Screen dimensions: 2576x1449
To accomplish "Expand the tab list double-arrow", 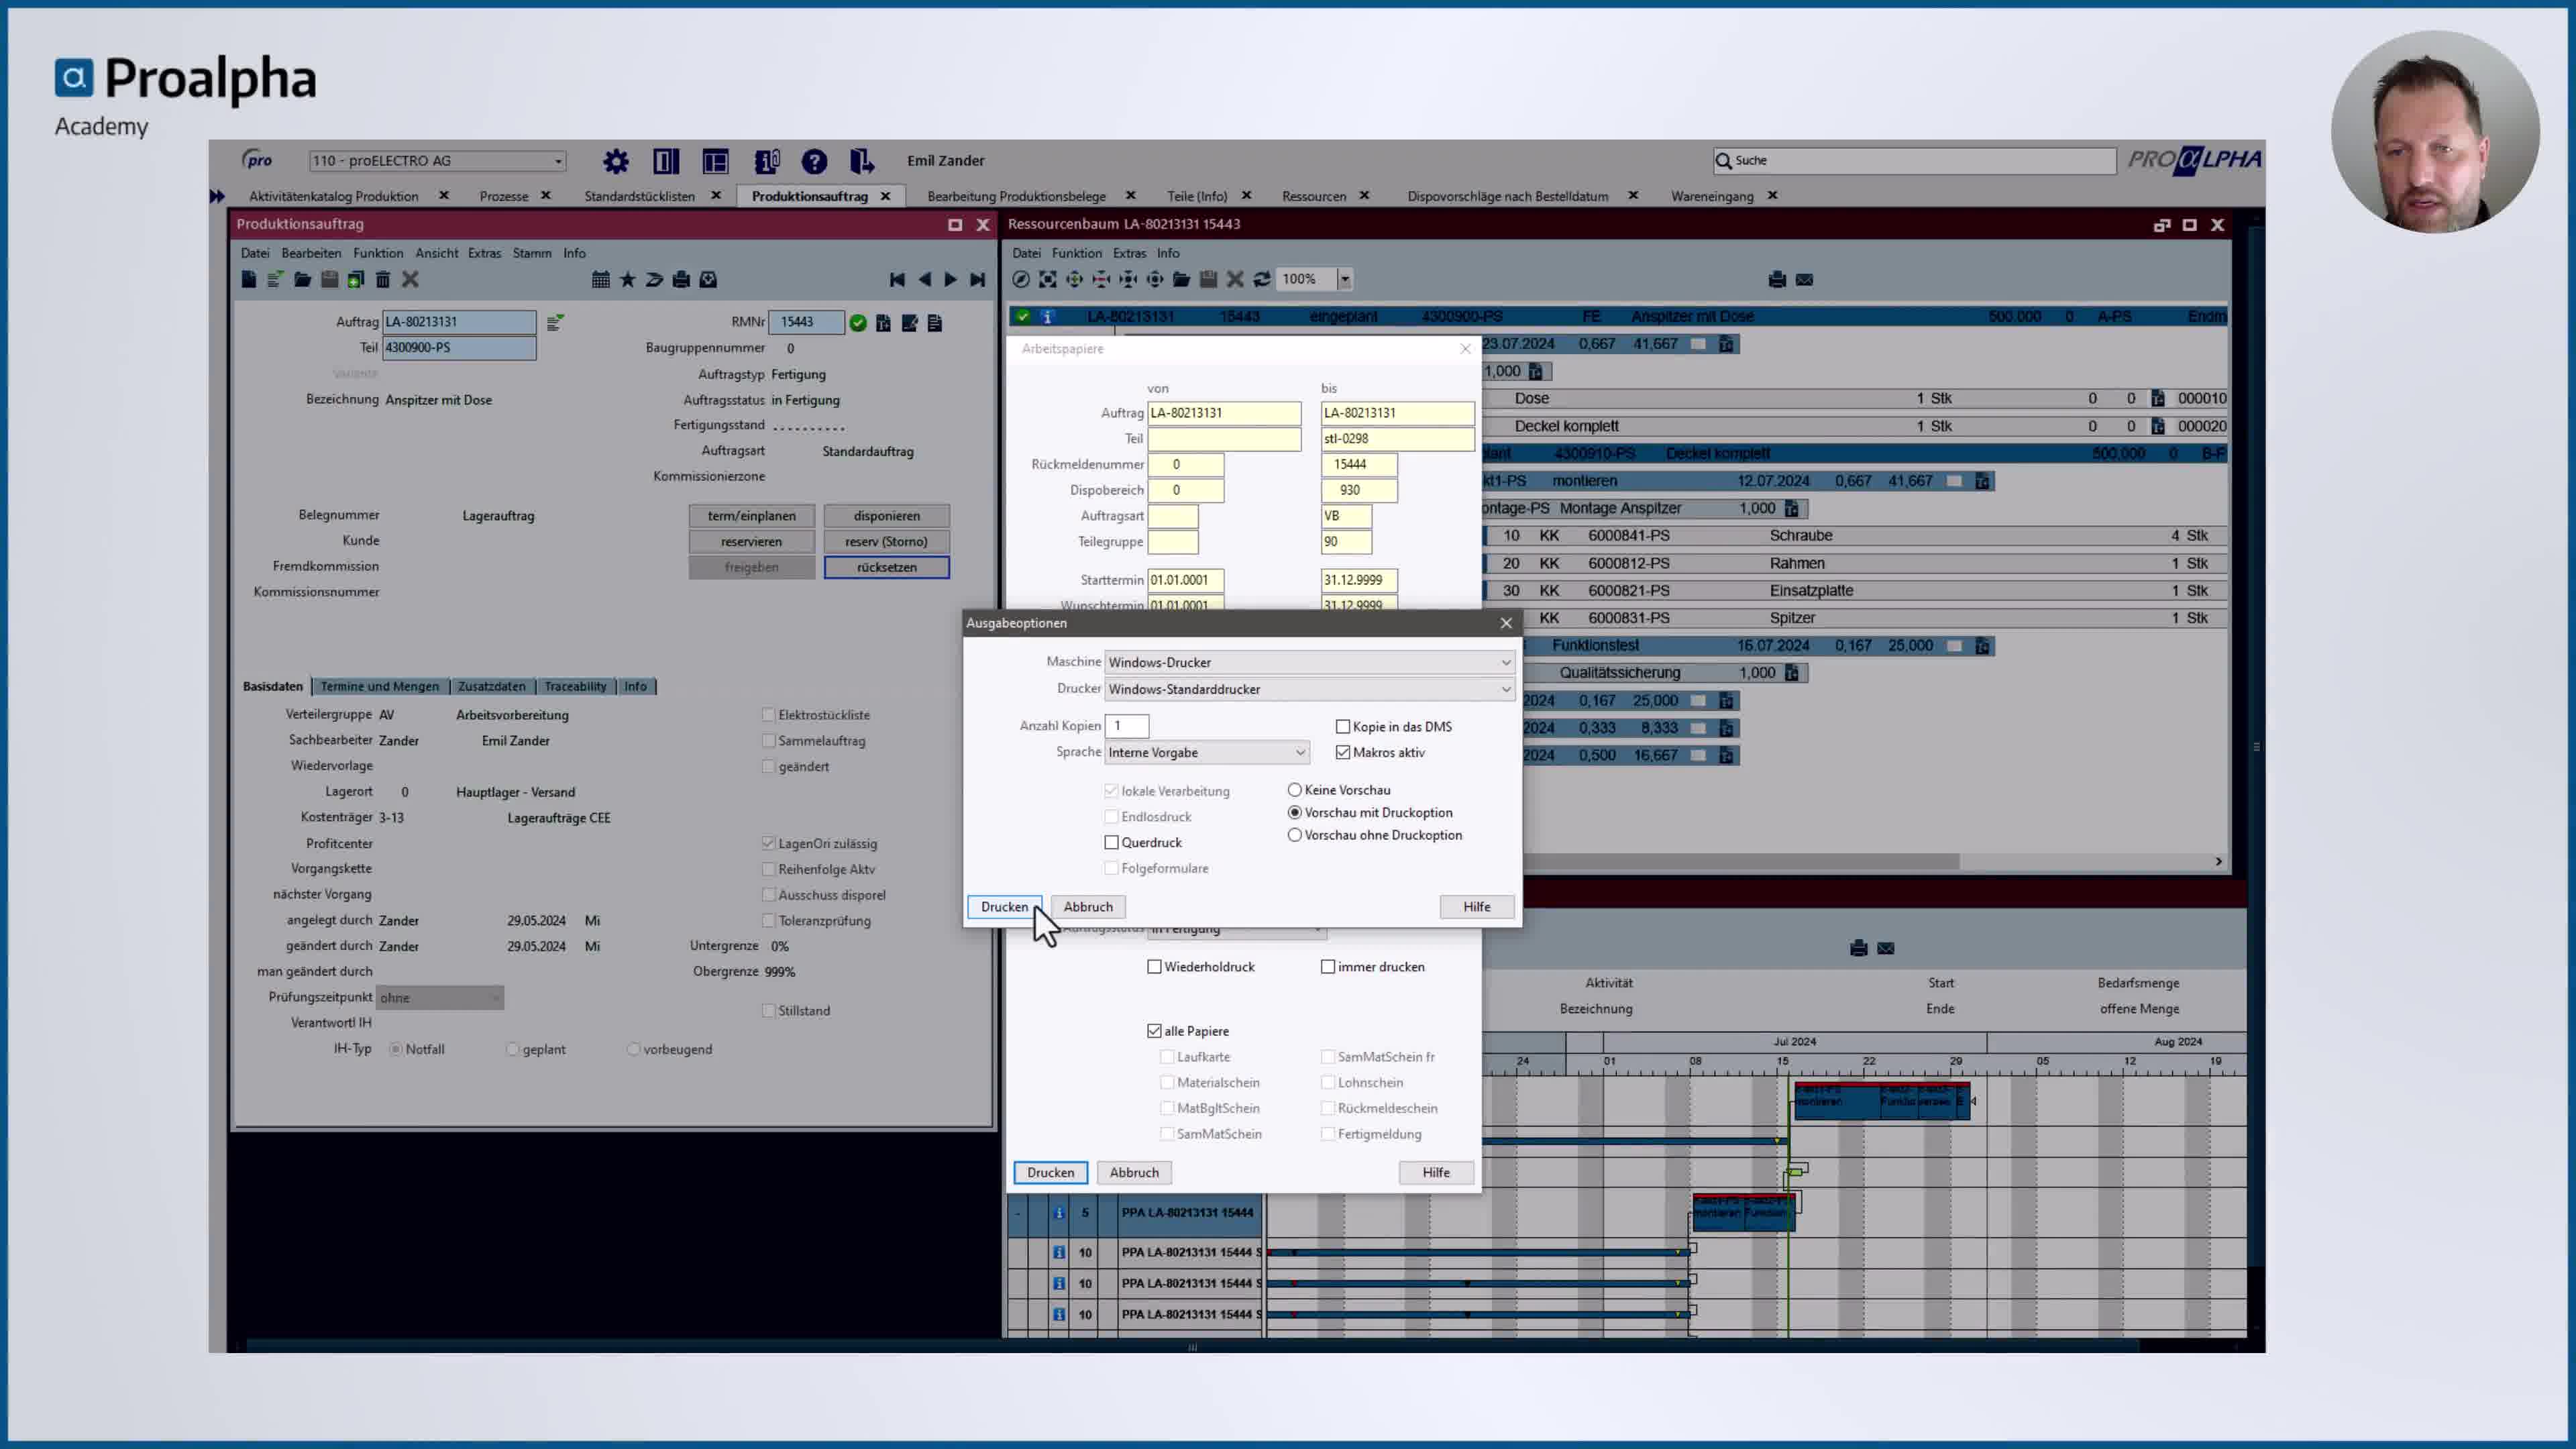I will (217, 197).
